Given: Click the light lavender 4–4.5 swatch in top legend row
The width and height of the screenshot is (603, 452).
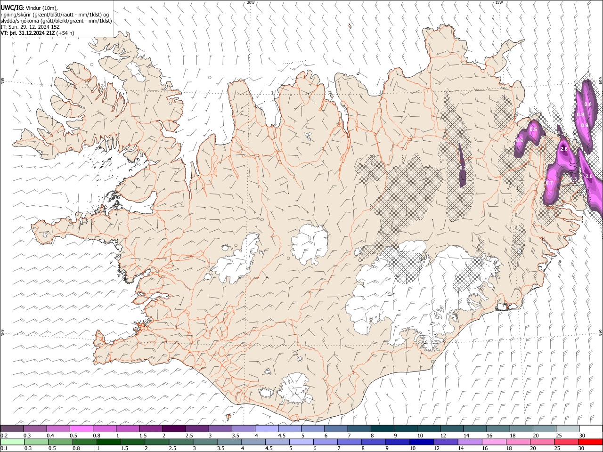Looking at the screenshot, I should 267,428.
